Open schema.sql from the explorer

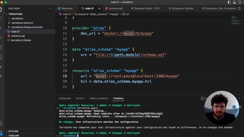(18, 36)
